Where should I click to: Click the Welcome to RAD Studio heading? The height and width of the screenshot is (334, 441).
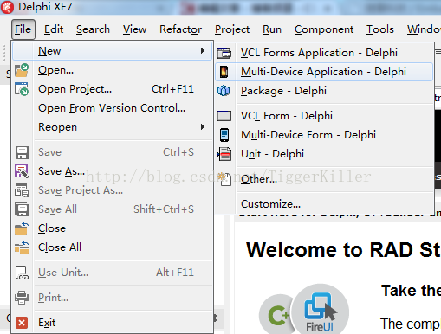pyautogui.click(x=343, y=250)
